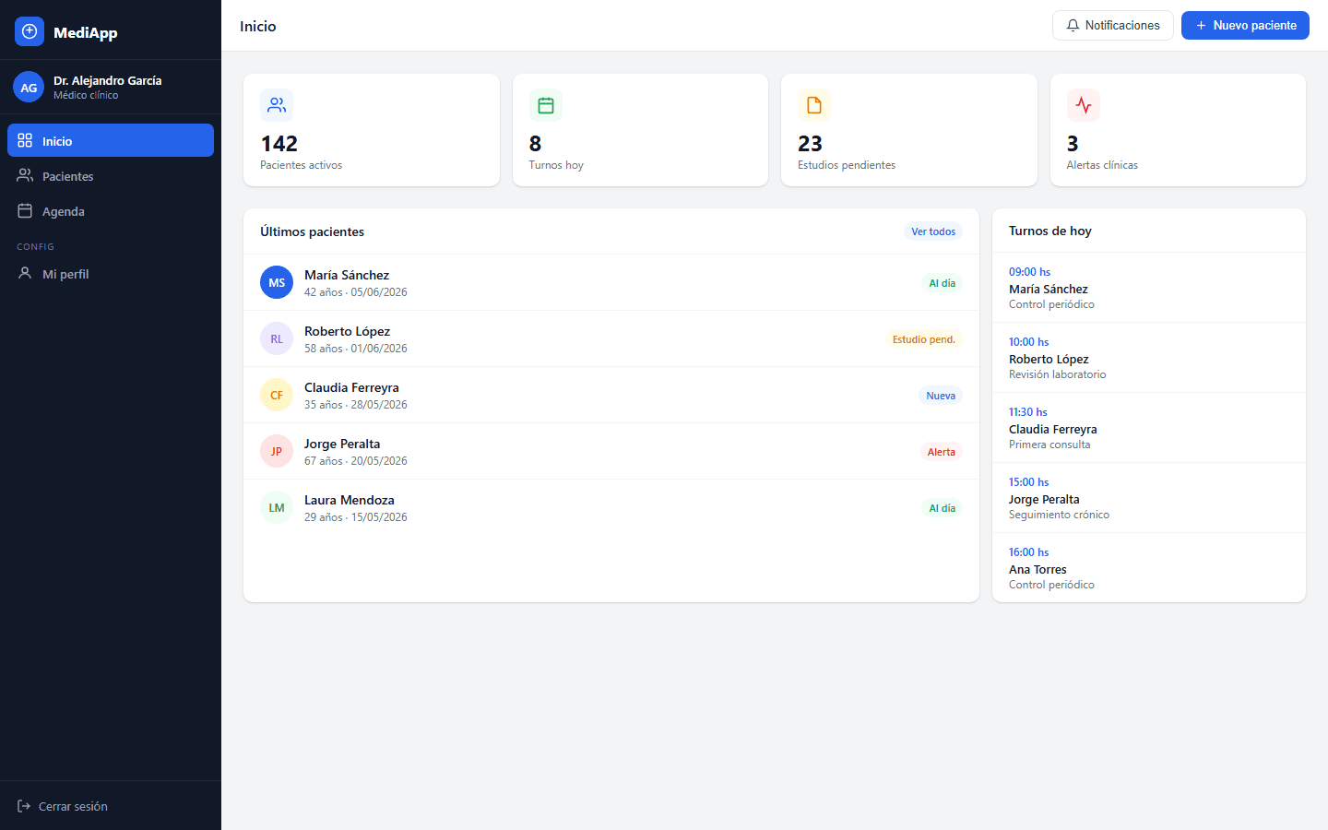Select Roberto López's Estudio pend. badge
This screenshot has height=830, width=1328.
[x=924, y=339]
